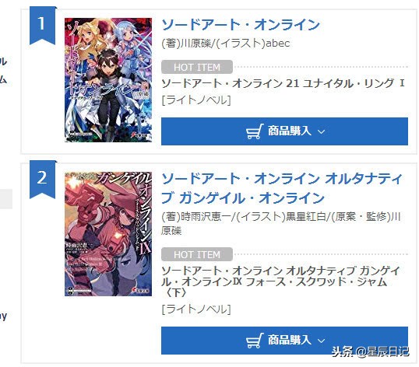Click the second HOT ITEM label
Viewport: 419px width, 367px height.
pos(197,254)
